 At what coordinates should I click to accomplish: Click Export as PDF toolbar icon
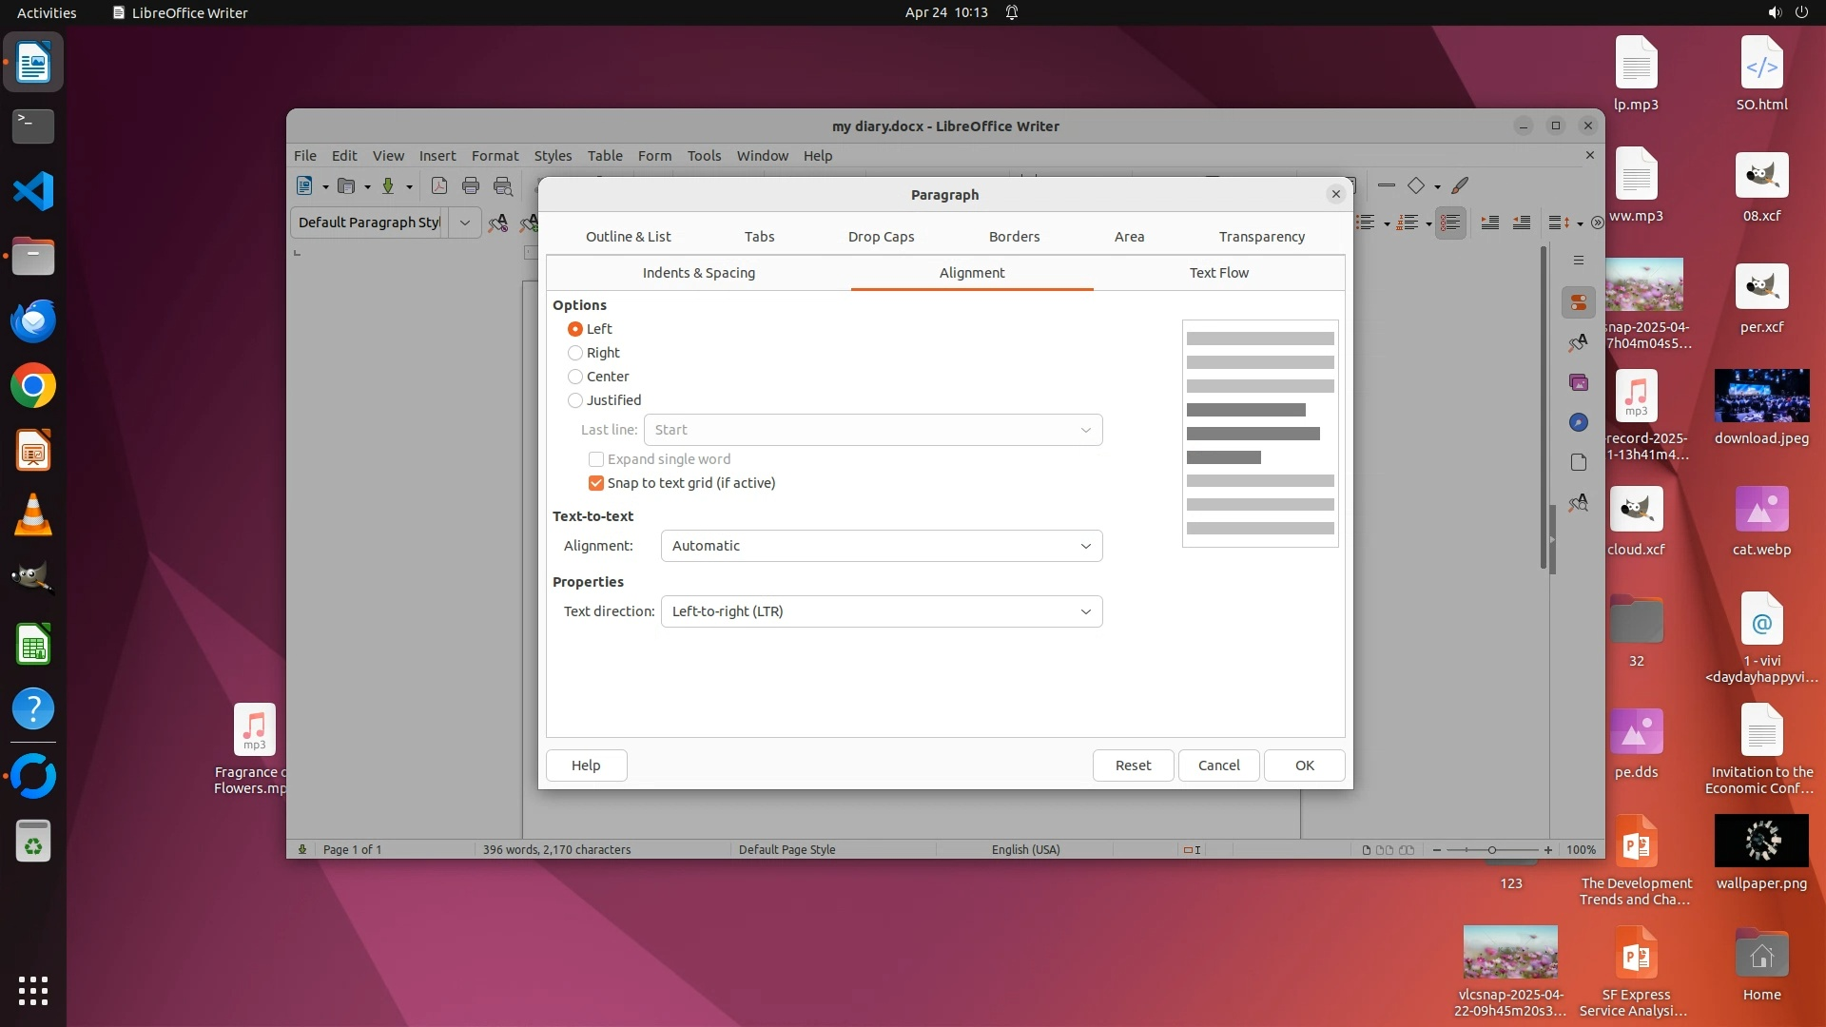438,186
